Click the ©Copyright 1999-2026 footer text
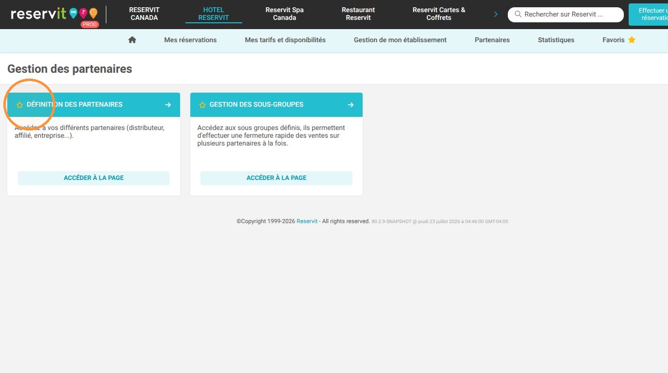Image resolution: width=668 pixels, height=373 pixels. 266,221
